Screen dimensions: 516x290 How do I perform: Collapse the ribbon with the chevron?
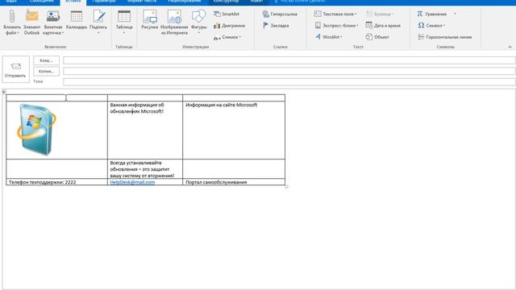coord(510,47)
